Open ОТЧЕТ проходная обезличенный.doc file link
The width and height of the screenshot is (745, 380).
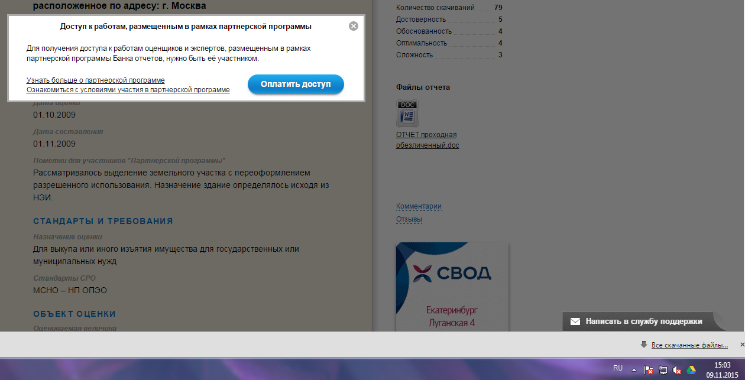point(427,140)
